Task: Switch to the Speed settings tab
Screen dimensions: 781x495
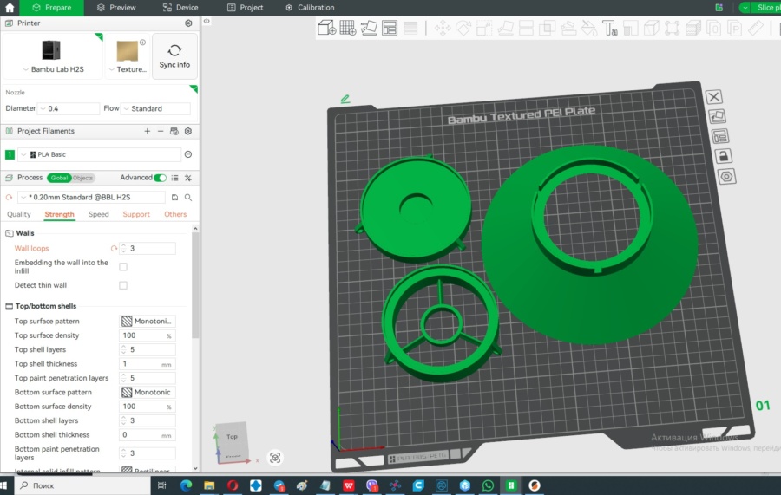Action: click(98, 214)
